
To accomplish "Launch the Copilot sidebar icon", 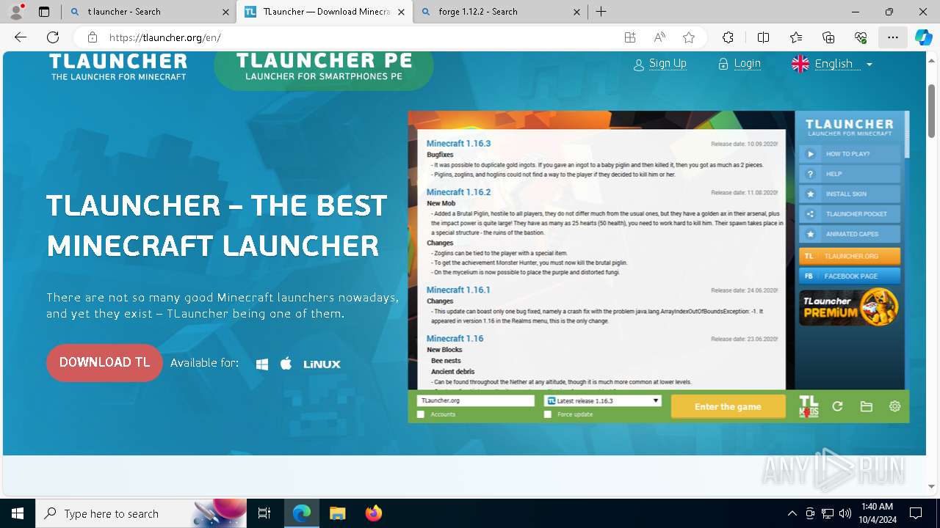I will [x=924, y=37].
